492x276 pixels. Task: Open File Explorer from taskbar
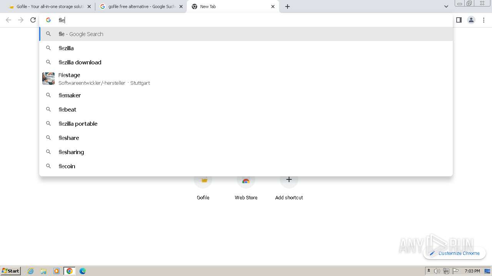click(x=43, y=271)
